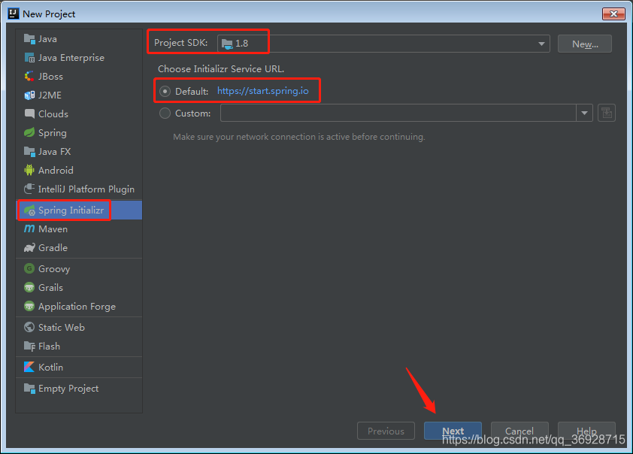This screenshot has height=454, width=633.
Task: Select the 'Flash' list entry text
Action: pos(50,347)
